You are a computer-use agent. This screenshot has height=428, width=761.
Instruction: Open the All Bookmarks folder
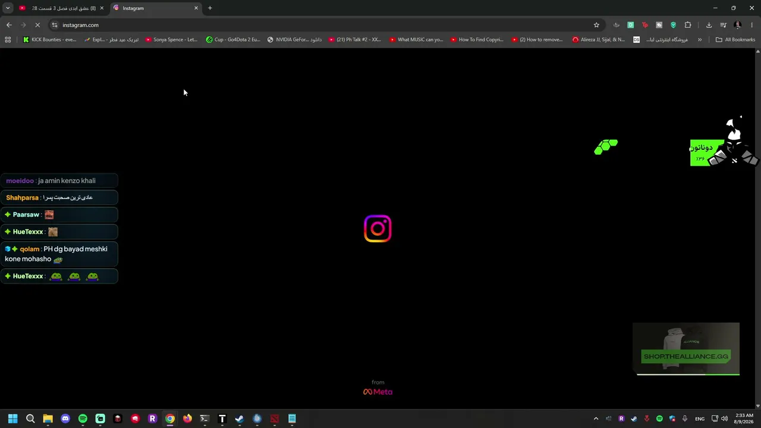click(x=735, y=40)
